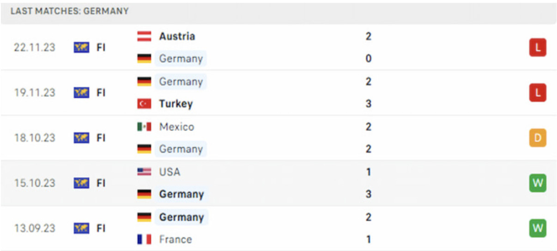This screenshot has height=251, width=557.
Task: Open the USA team link
Action: point(170,172)
